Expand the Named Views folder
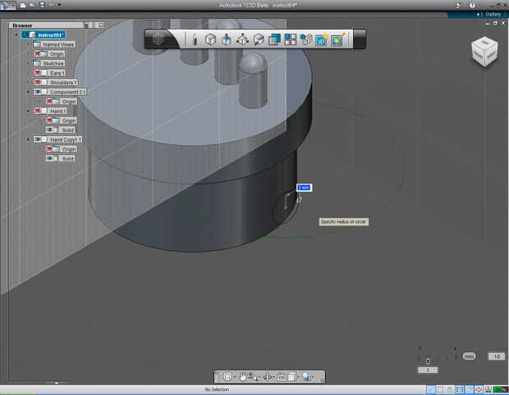 coord(27,44)
